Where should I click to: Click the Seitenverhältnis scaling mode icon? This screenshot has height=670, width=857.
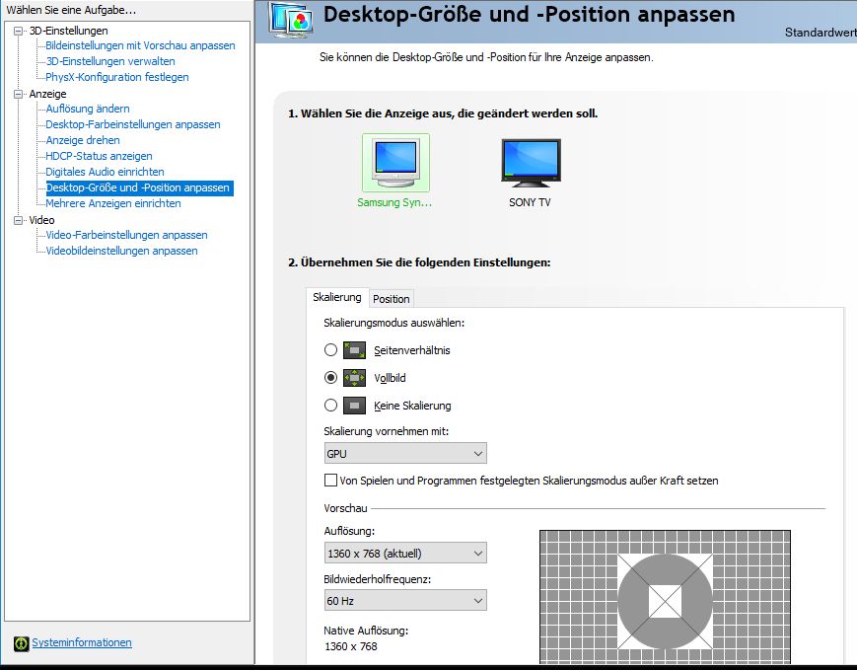tap(354, 349)
